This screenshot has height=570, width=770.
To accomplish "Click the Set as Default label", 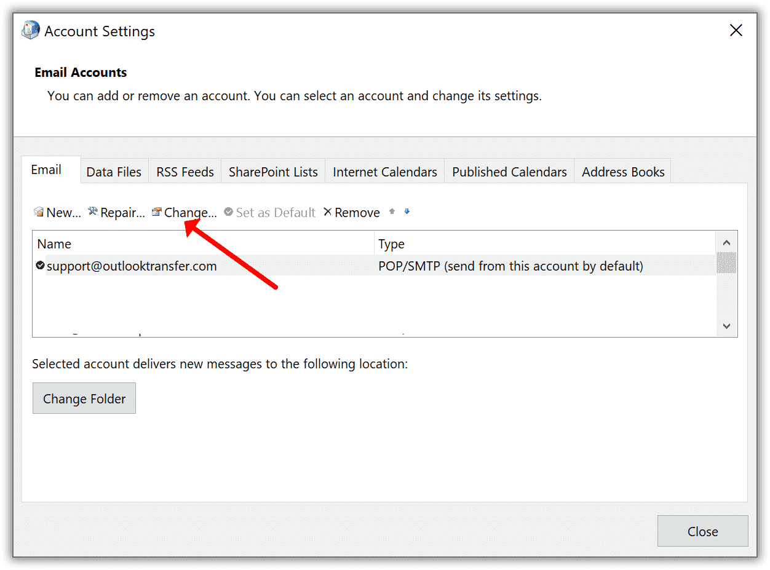I will [276, 213].
